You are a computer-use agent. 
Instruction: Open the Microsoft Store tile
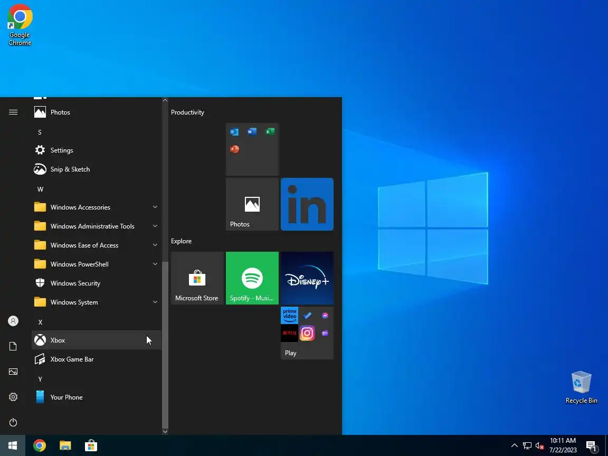[197, 278]
